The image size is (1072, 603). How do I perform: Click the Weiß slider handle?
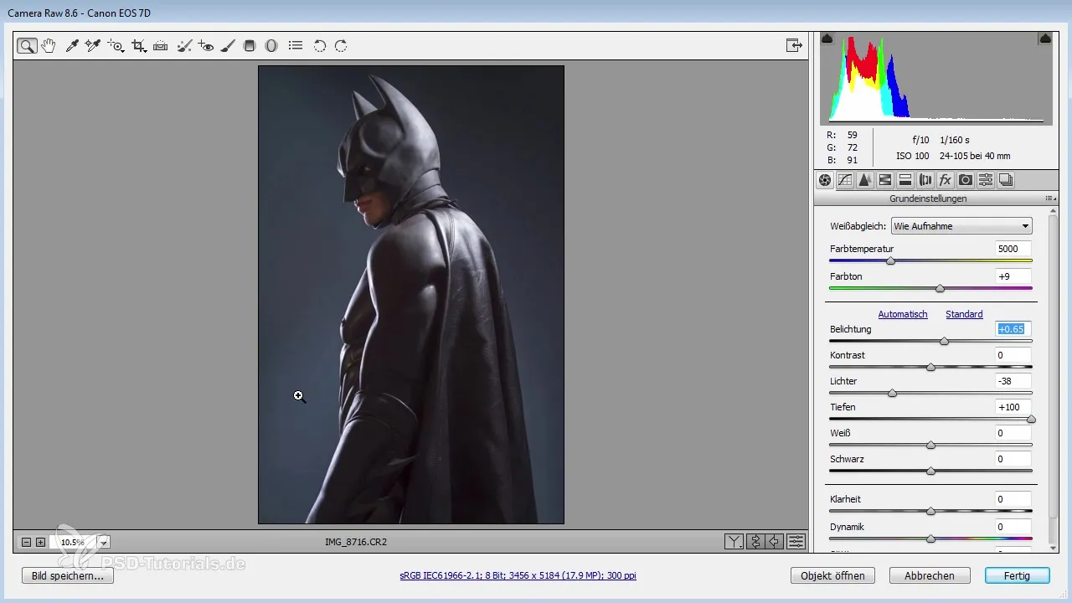pos(930,445)
